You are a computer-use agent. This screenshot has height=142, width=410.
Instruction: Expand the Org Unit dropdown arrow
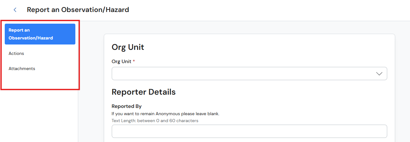[x=379, y=74]
